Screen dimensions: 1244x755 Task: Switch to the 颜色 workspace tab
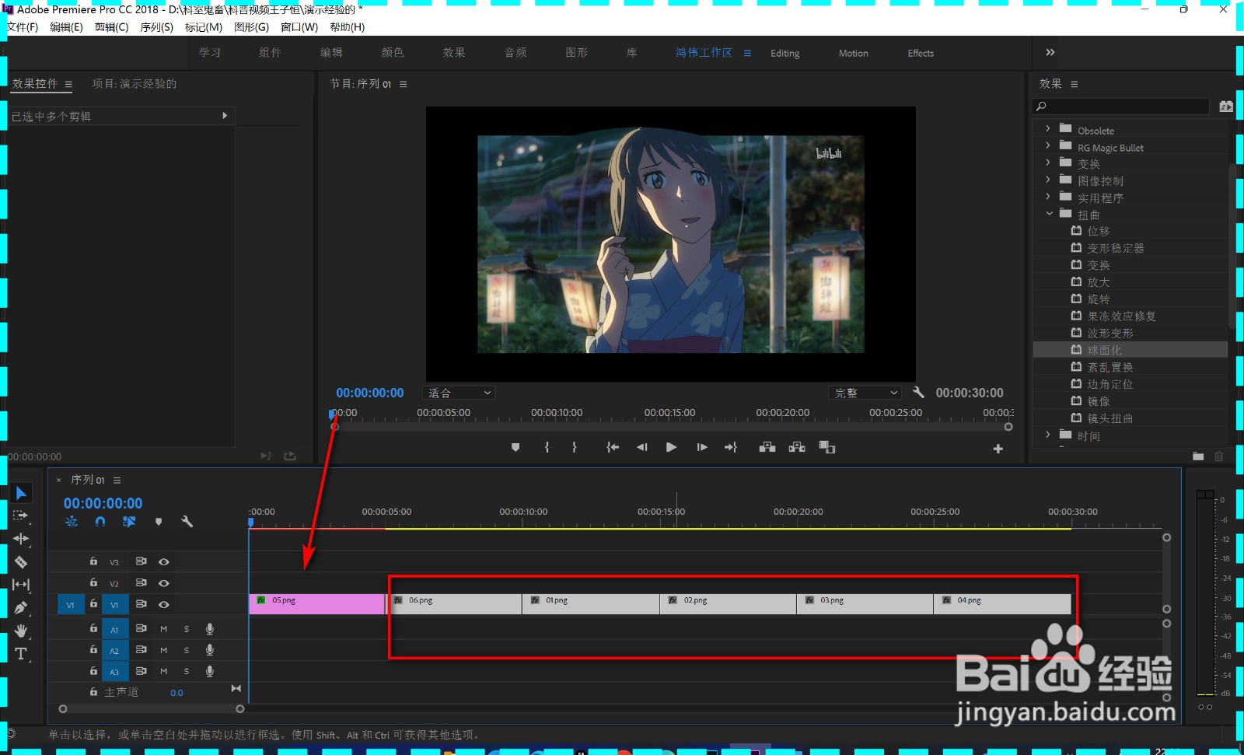click(x=393, y=53)
